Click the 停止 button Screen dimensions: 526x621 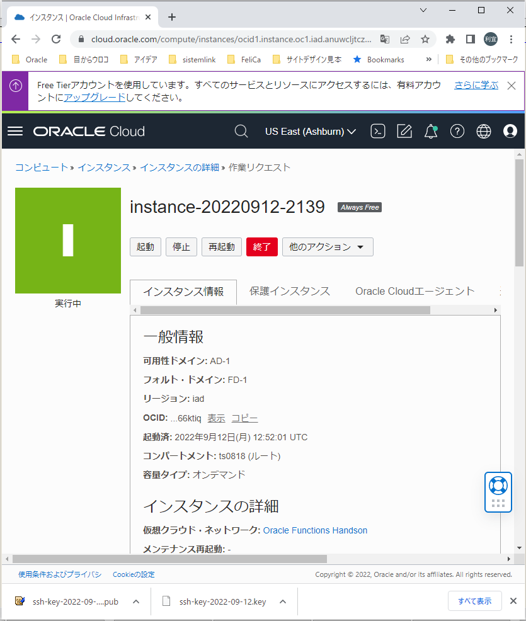tap(181, 247)
